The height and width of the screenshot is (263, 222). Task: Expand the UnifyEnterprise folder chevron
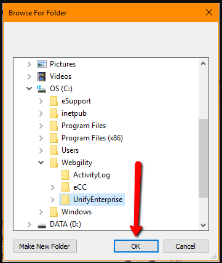[x=53, y=200]
